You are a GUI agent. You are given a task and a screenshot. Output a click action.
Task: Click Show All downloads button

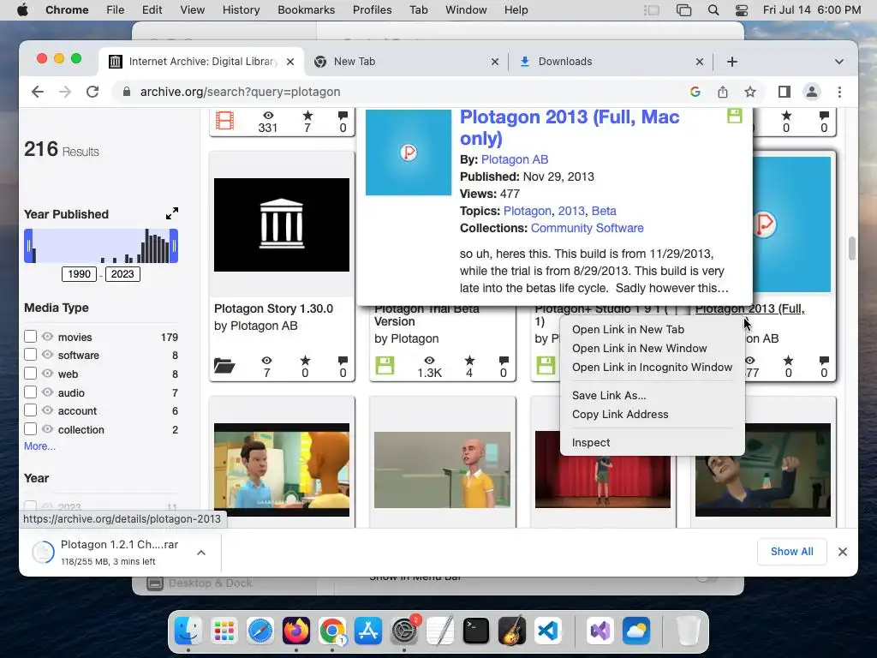pyautogui.click(x=791, y=552)
